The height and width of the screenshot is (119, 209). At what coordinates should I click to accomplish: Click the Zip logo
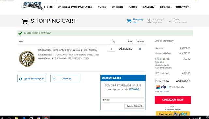coord(161,87)
